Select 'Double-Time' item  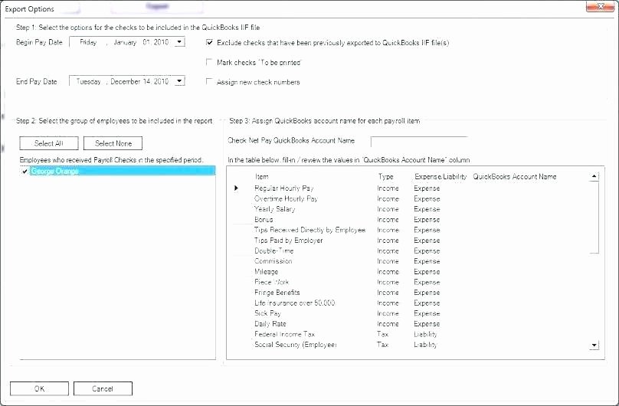tap(274, 251)
